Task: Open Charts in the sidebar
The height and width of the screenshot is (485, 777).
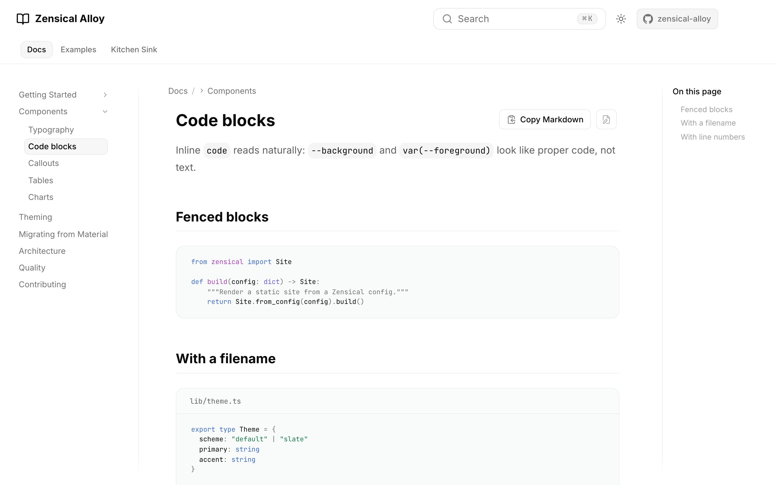Action: coord(41,197)
